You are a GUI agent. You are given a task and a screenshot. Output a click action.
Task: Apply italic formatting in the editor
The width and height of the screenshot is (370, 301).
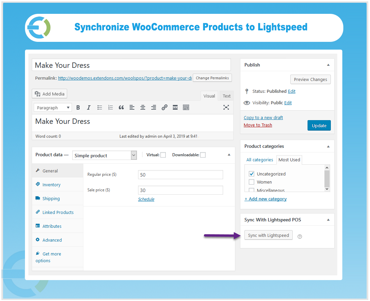88,107
